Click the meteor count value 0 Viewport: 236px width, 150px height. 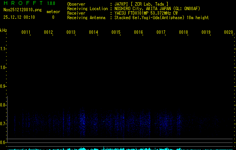pyautogui.click(x=53, y=17)
